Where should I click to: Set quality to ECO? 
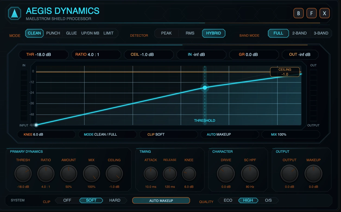[x=228, y=200]
